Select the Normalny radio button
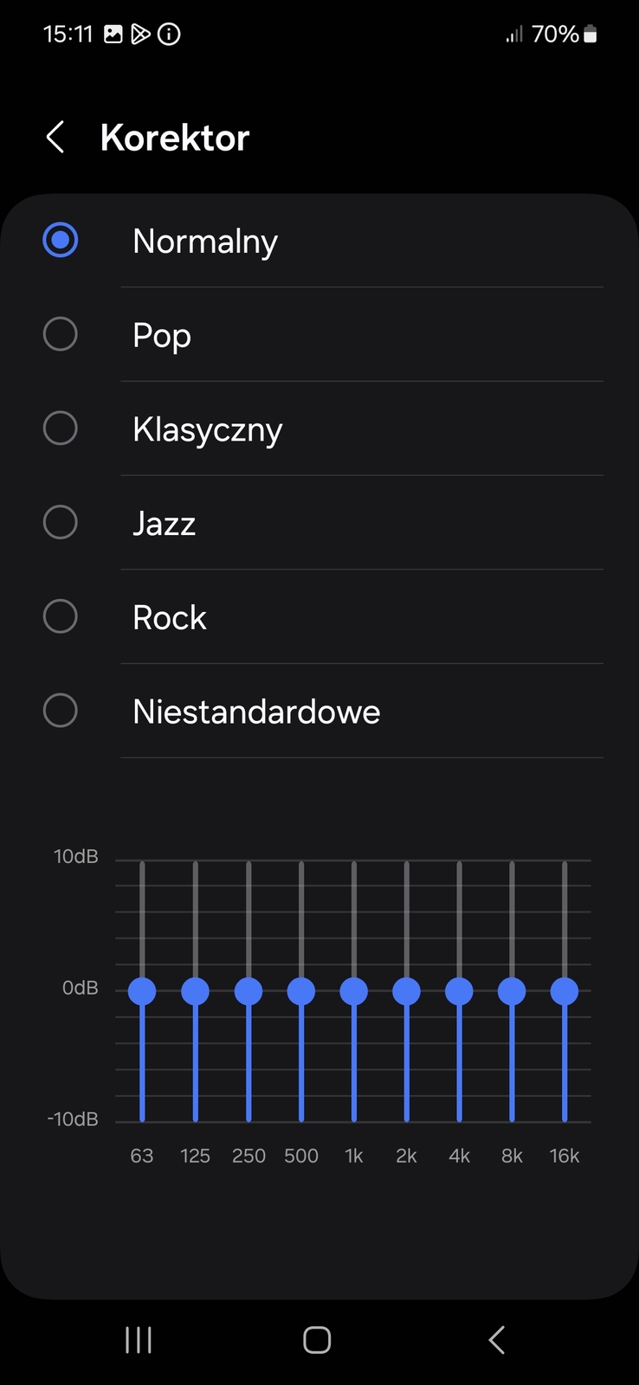 pos(61,241)
